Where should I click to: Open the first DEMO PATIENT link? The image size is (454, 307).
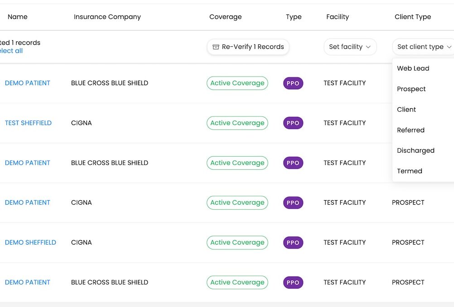(28, 83)
